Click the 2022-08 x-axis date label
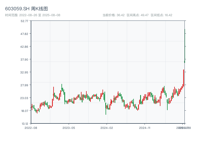205x154 pixels. pos(31,128)
